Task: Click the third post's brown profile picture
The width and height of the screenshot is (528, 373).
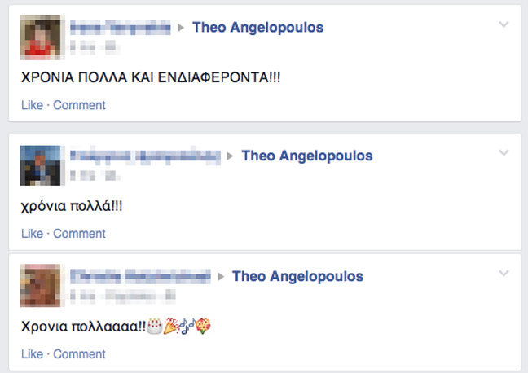Action: pos(41,286)
